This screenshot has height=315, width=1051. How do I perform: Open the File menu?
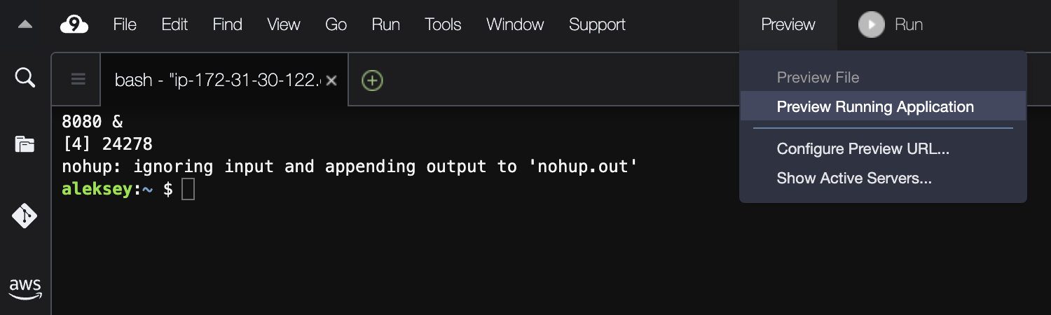pyautogui.click(x=125, y=24)
